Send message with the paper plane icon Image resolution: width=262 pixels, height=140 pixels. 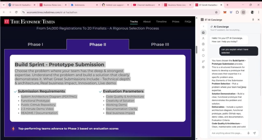tap(254, 133)
